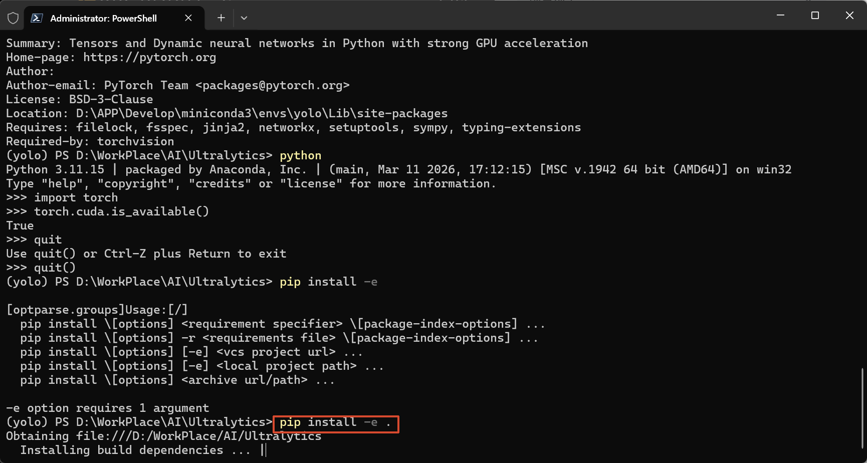
Task: Click the '-e option requires 1 argument' error
Action: tap(107, 408)
